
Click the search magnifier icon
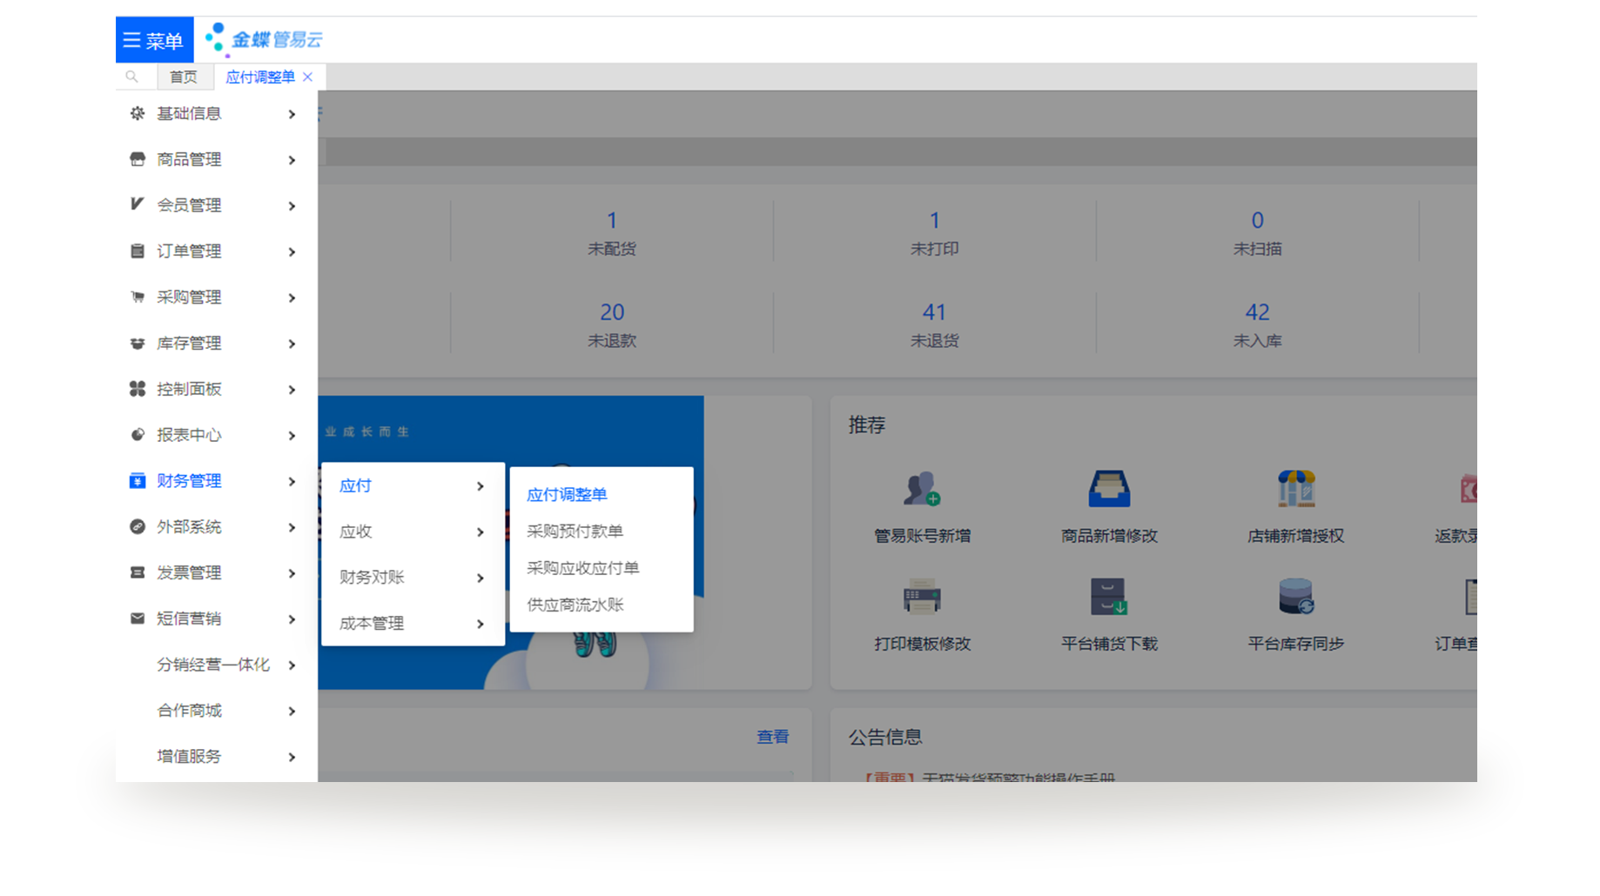click(132, 77)
